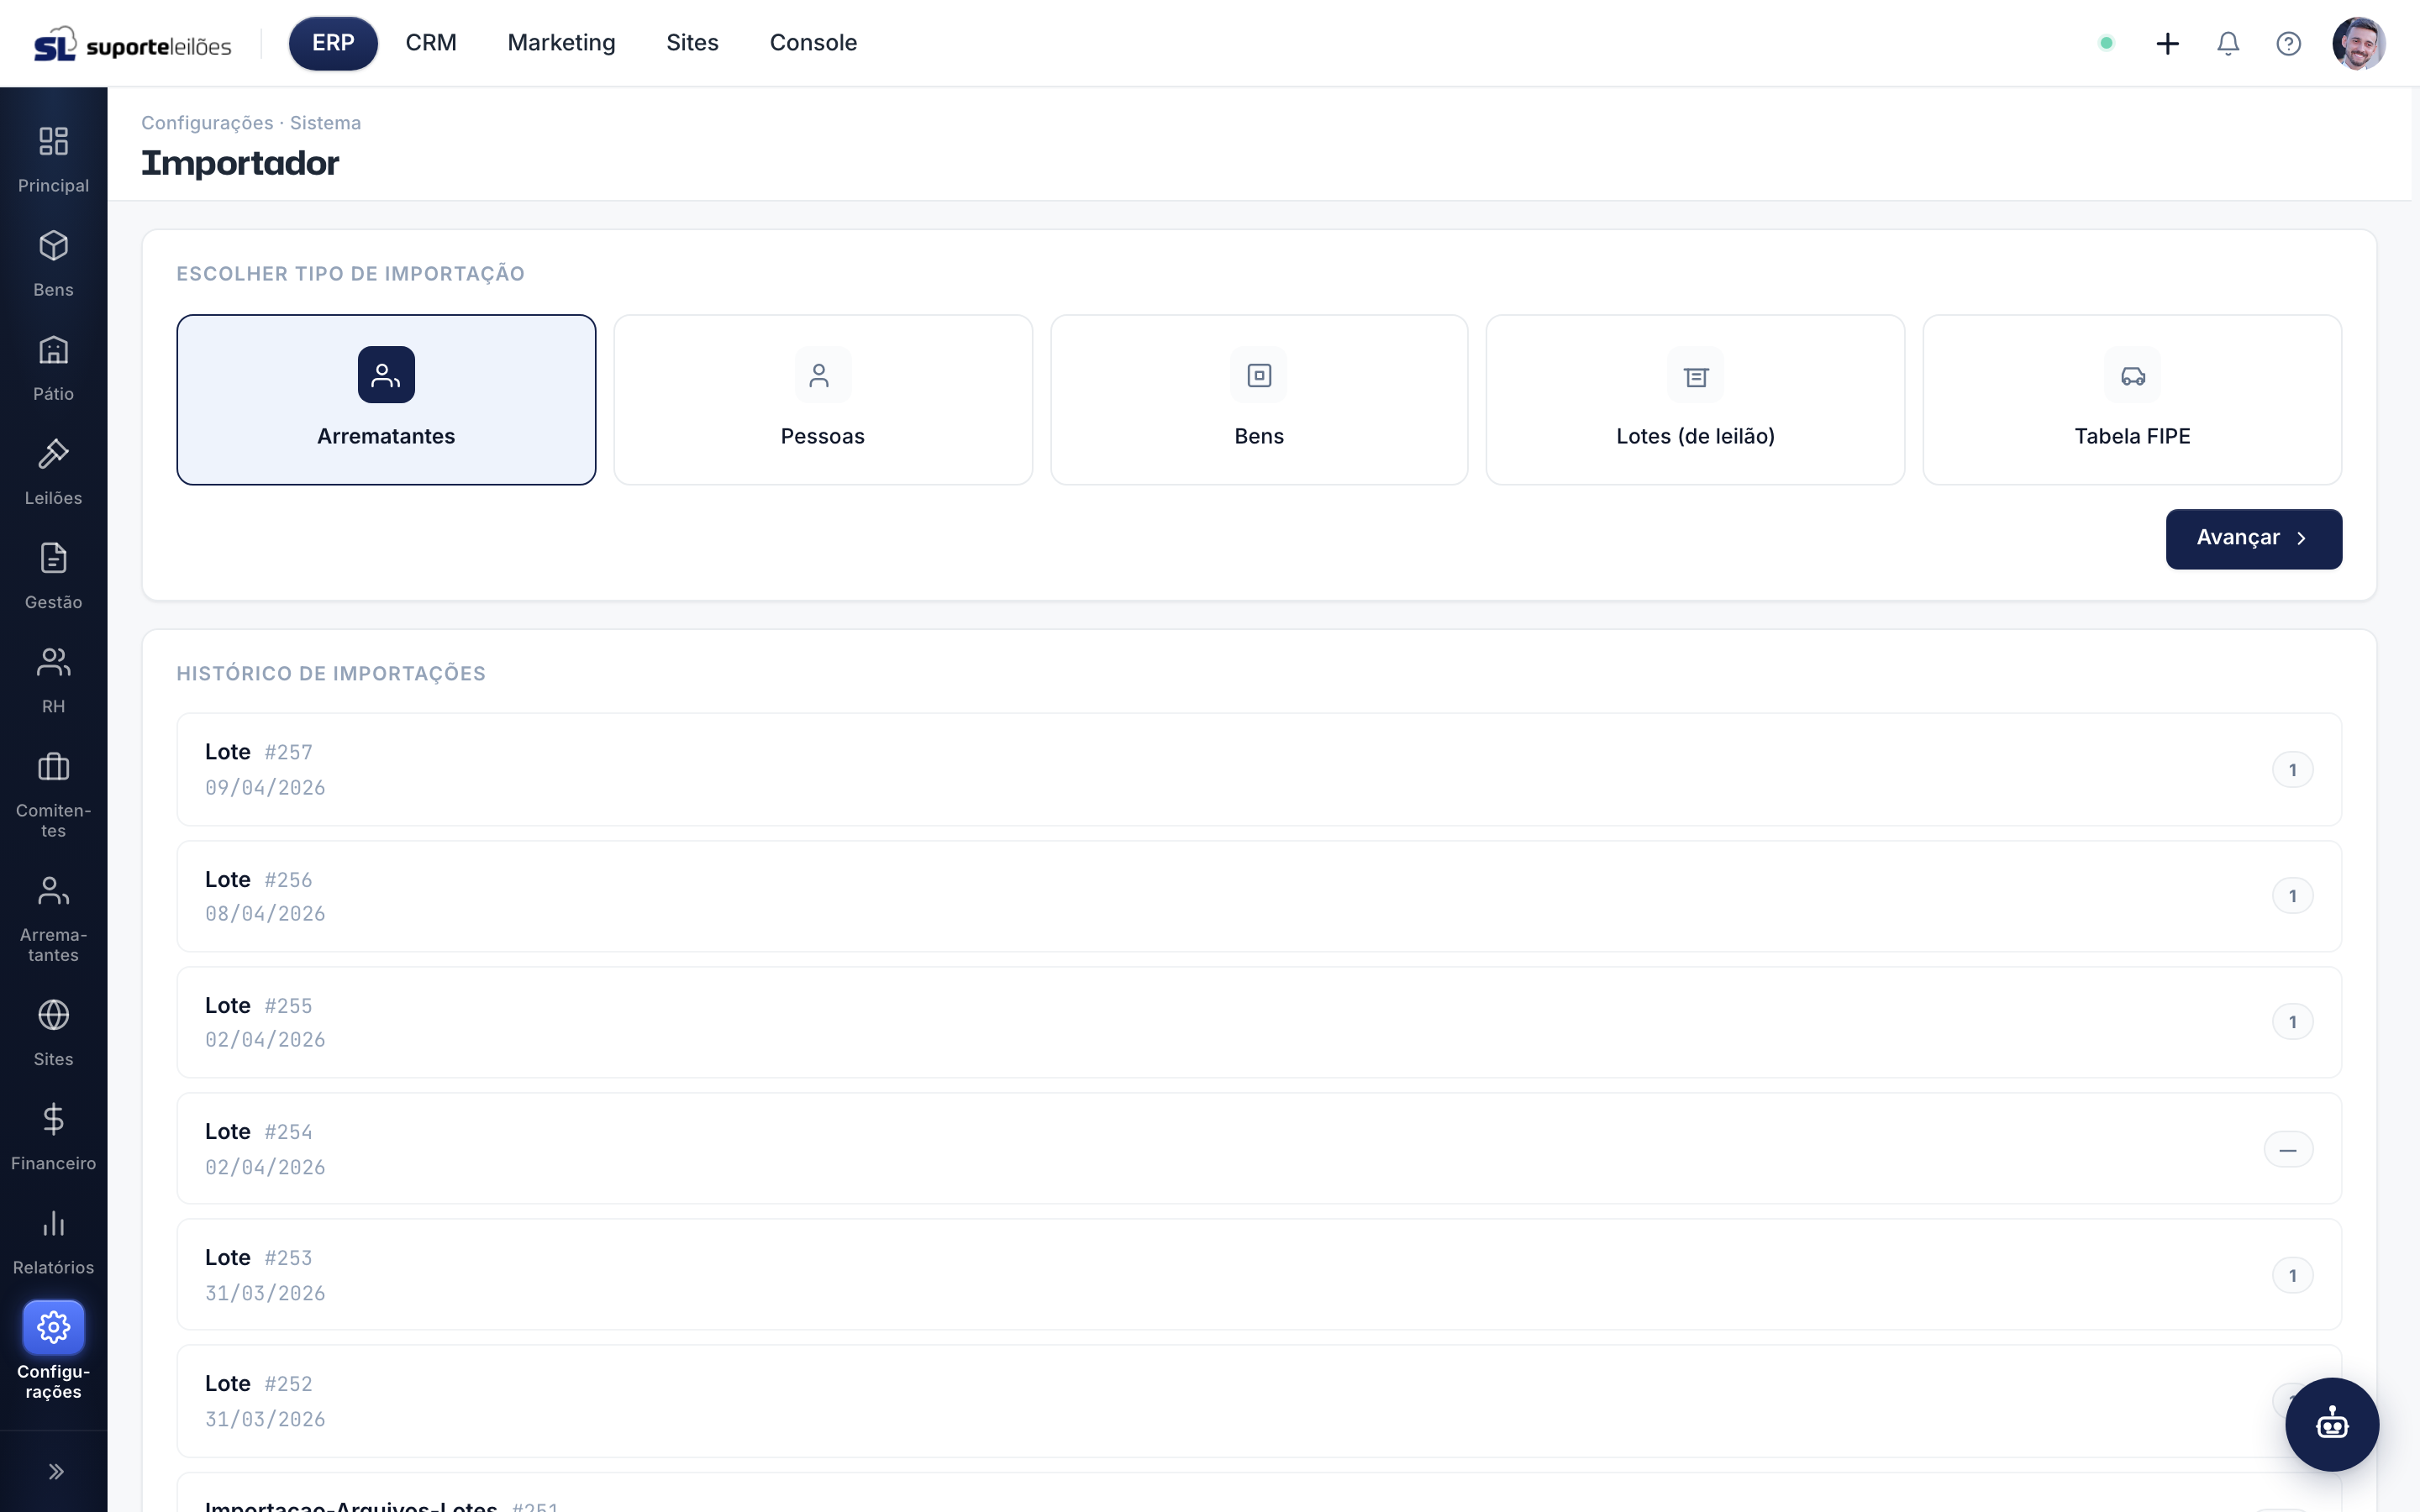Select Pessoas import type card
The width and height of the screenshot is (2420, 1512).
823,400
